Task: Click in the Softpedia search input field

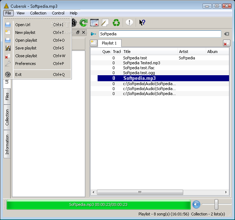Action: [x=160, y=34]
